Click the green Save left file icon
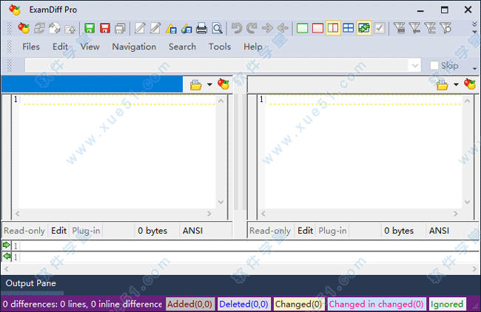 pyautogui.click(x=90, y=28)
